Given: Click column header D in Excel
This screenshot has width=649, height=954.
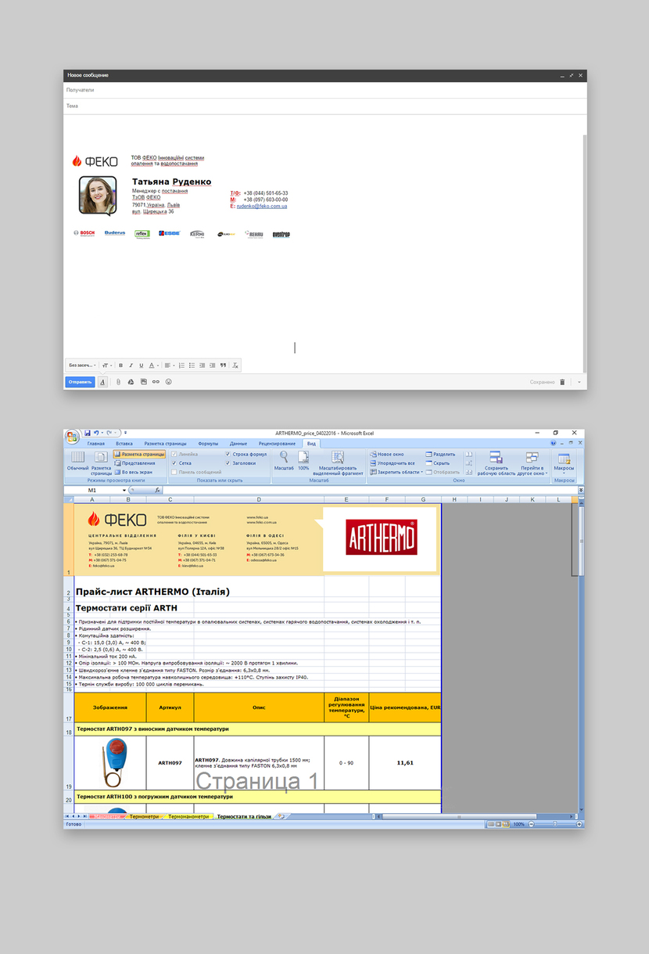Looking at the screenshot, I should pos(259,499).
